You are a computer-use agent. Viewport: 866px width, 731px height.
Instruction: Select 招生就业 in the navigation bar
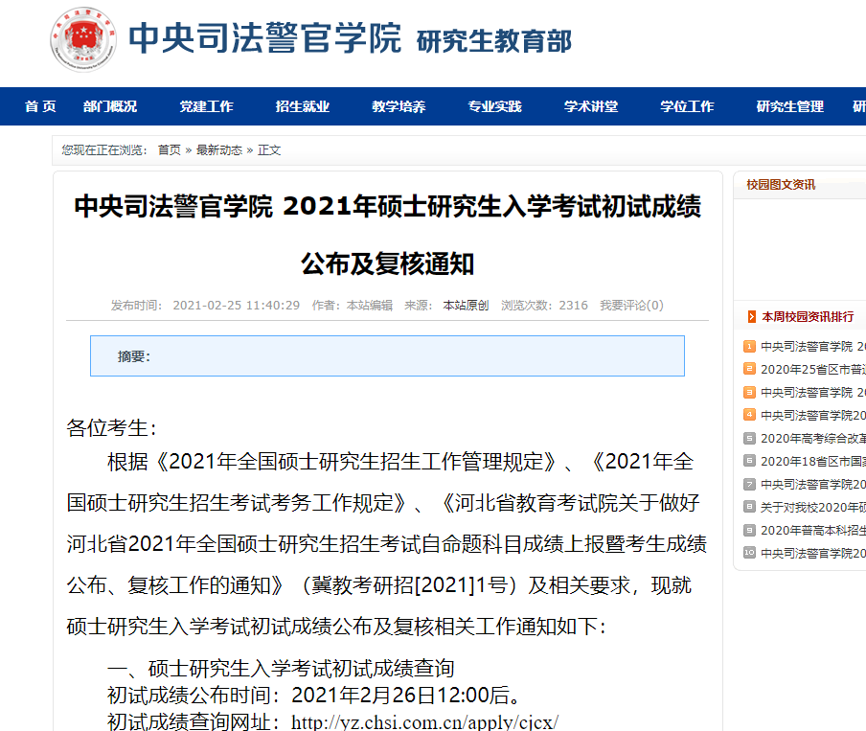(302, 106)
